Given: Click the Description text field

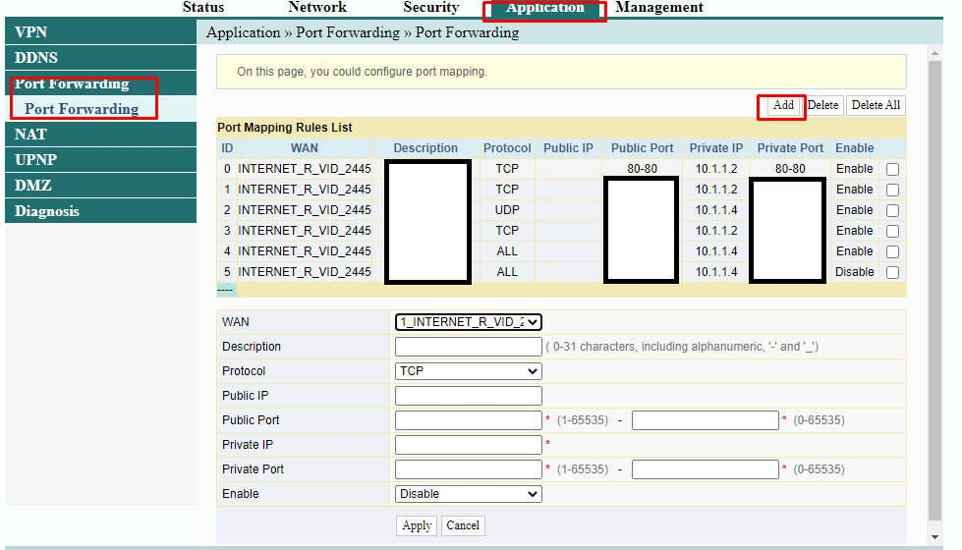Looking at the screenshot, I should click(x=468, y=347).
